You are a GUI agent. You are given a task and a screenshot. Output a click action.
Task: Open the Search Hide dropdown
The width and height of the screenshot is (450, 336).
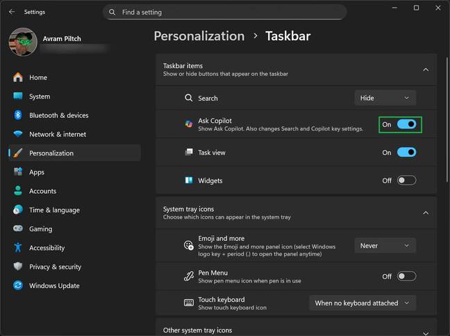pos(385,98)
